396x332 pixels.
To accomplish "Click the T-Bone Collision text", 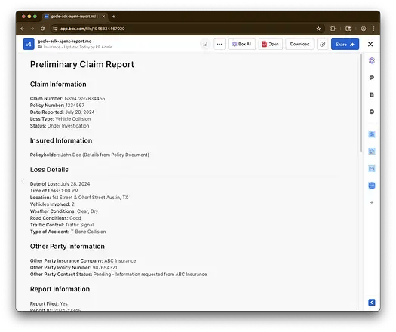I will pos(88,232).
